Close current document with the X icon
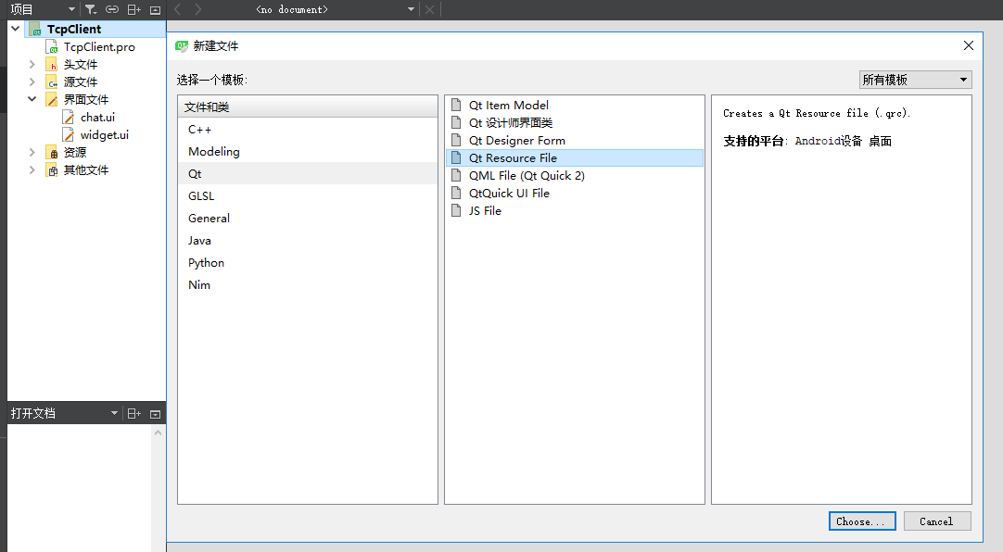Image resolution: width=1003 pixels, height=552 pixels. pyautogui.click(x=429, y=9)
